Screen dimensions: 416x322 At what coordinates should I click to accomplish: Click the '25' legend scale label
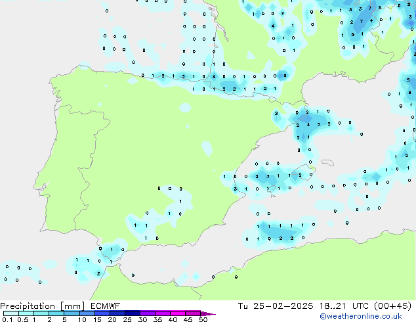[127, 319]
